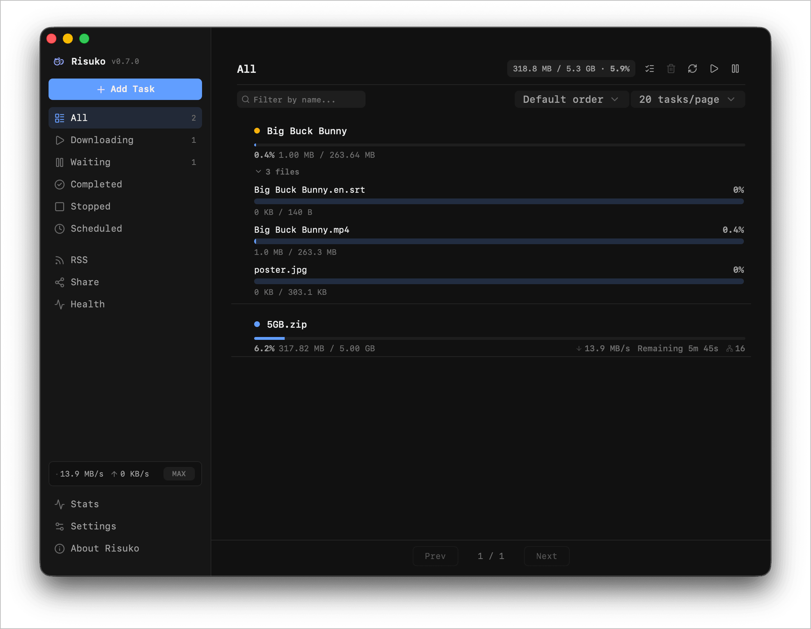811x629 pixels.
Task: Open the Stats page
Action: coord(125,504)
